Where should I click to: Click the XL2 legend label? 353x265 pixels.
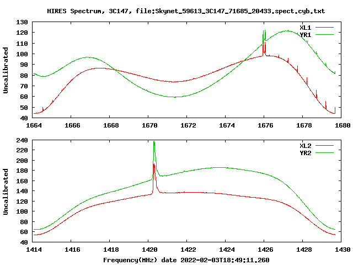click(x=305, y=146)
